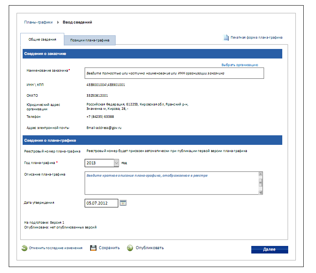This screenshot has height=273, width=316.
Task: Click the Ввод сведений breadcrumb title
Action: click(x=77, y=22)
